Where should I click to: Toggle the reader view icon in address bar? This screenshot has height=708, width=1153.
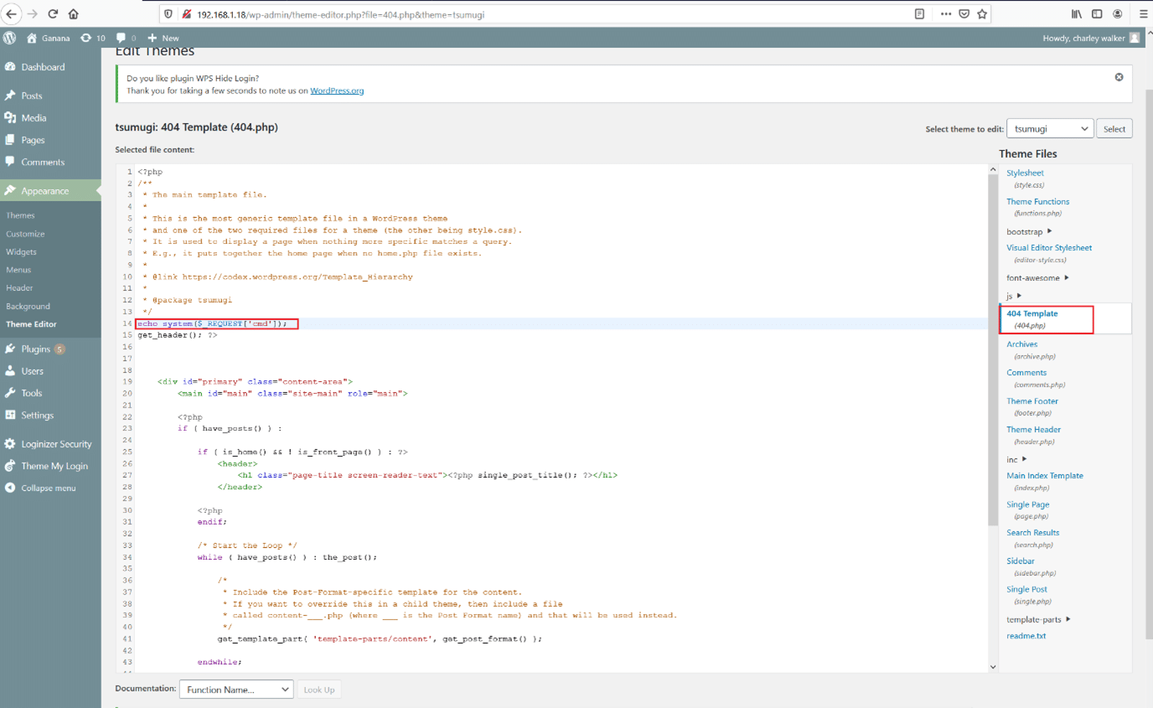[920, 14]
